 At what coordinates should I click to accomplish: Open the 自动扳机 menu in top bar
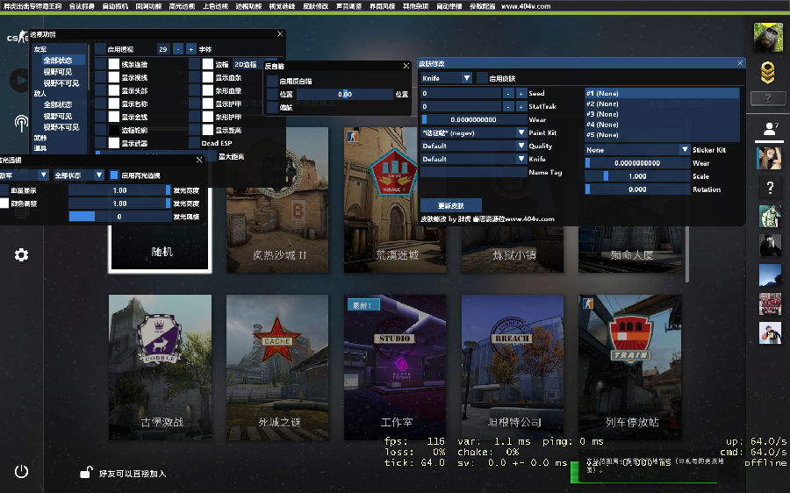tap(115, 6)
